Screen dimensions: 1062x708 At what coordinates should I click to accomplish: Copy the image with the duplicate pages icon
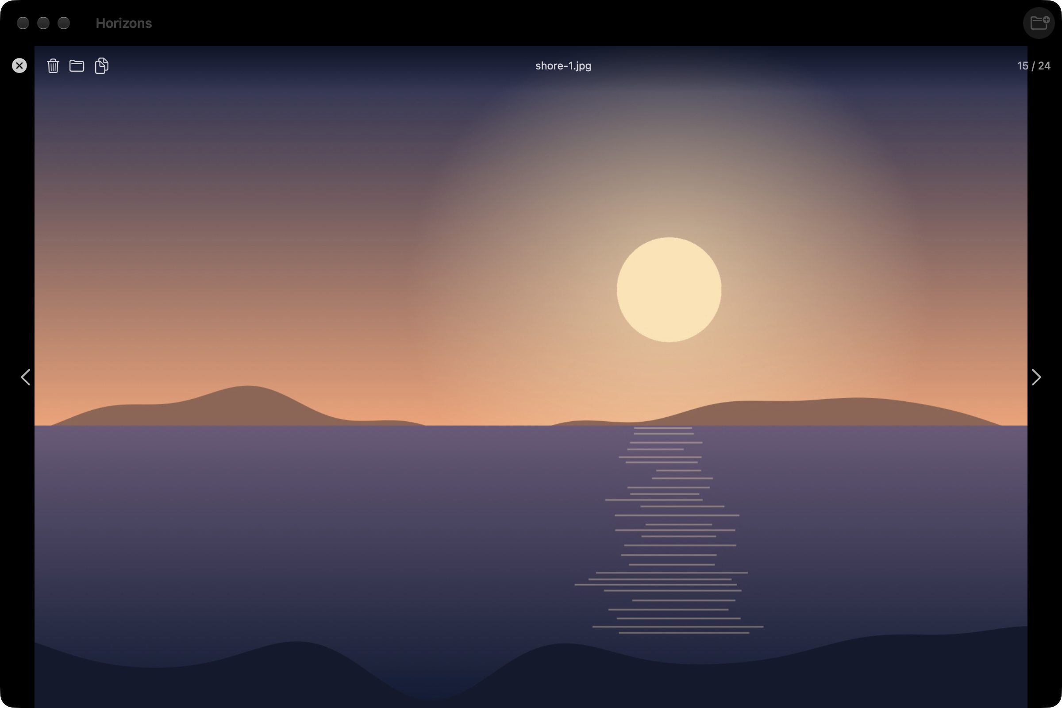click(x=102, y=65)
